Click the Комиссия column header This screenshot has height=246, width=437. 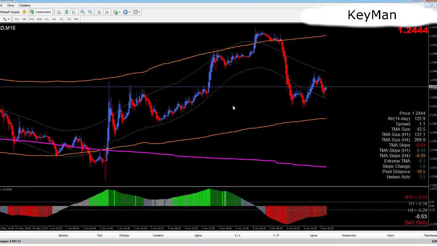pyautogui.click(x=349, y=235)
